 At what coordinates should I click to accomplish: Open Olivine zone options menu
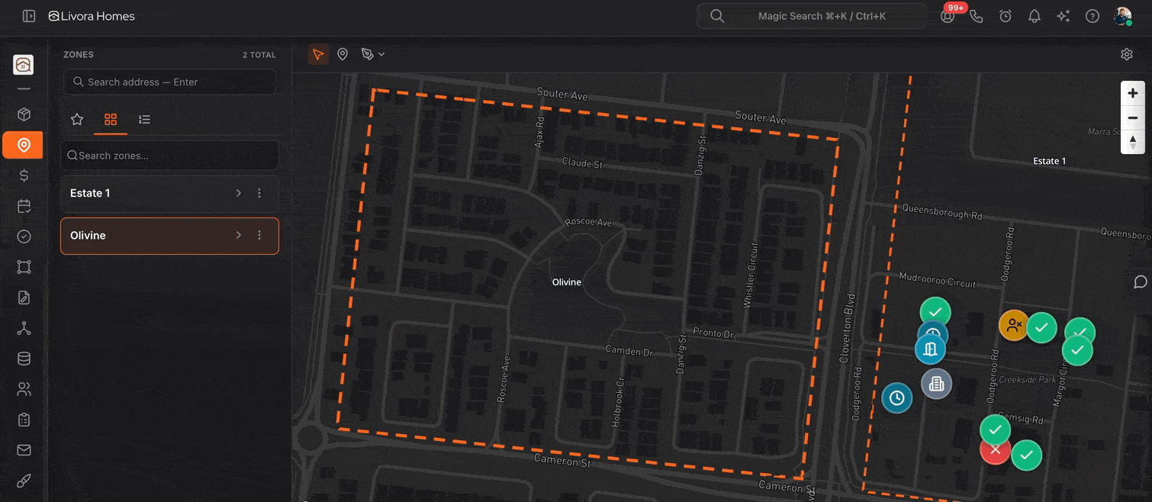click(x=259, y=236)
